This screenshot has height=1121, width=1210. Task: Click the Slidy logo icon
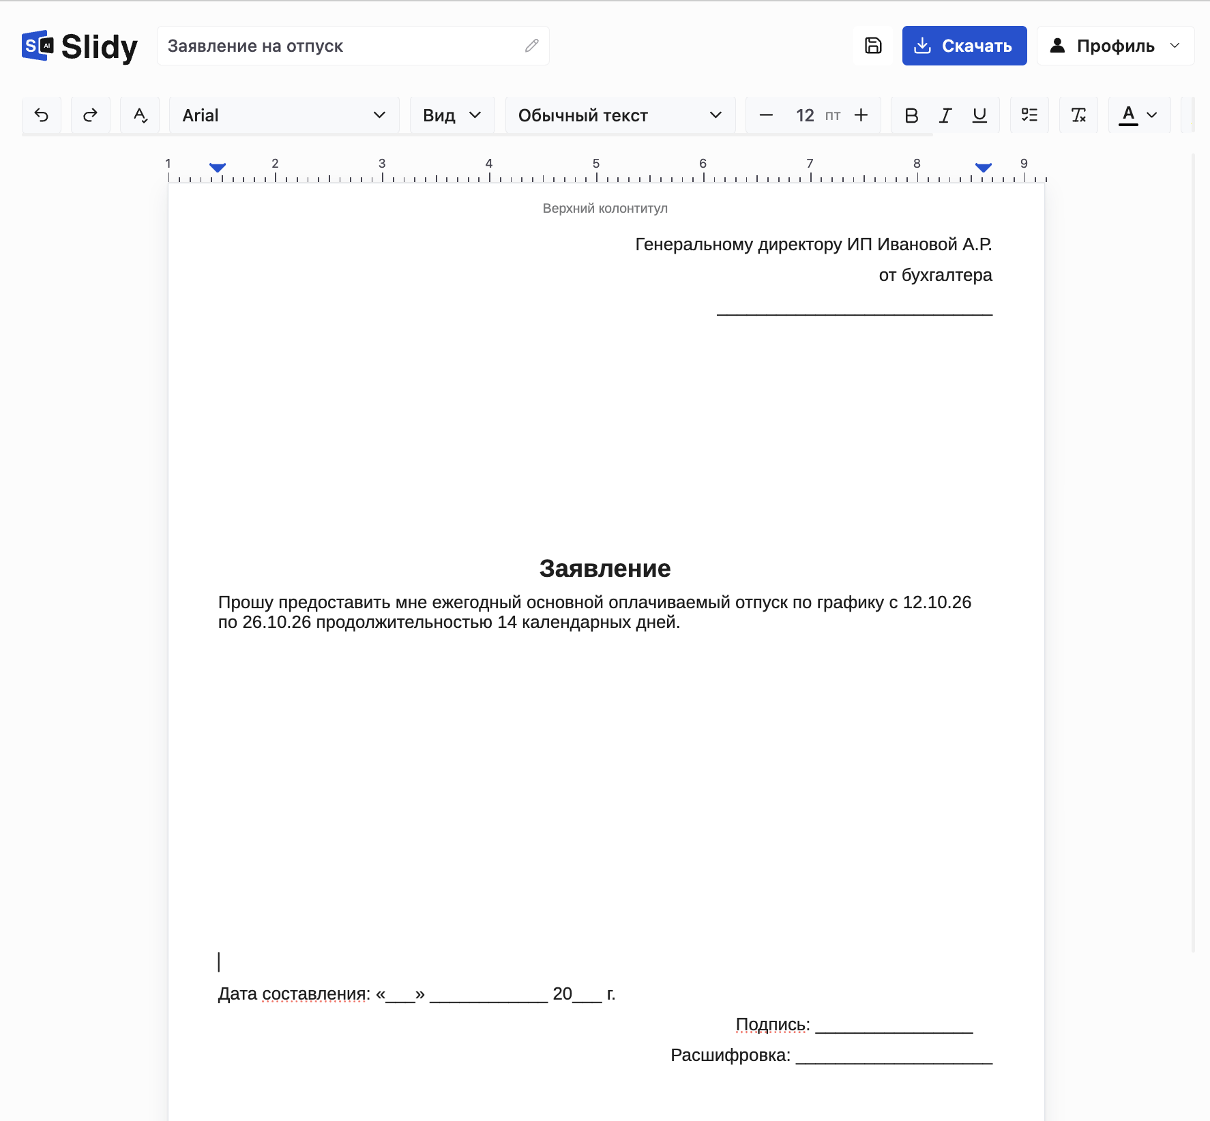pos(38,46)
